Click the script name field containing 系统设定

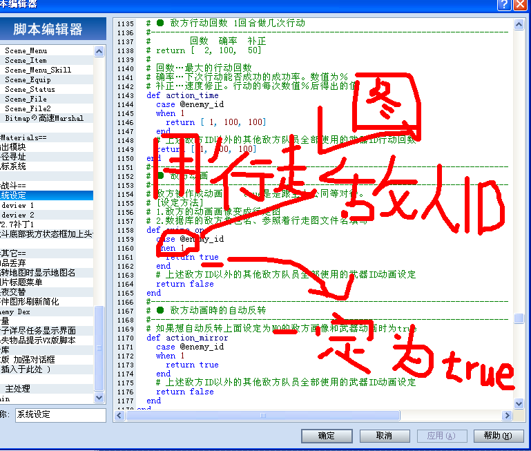pos(60,415)
